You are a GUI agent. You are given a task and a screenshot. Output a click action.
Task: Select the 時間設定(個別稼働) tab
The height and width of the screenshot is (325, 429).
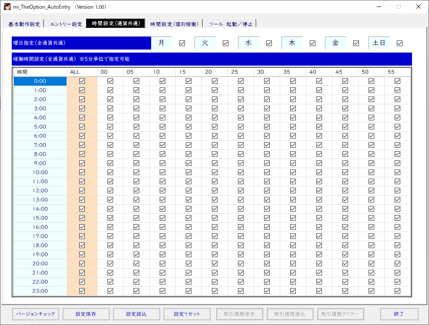coord(174,24)
